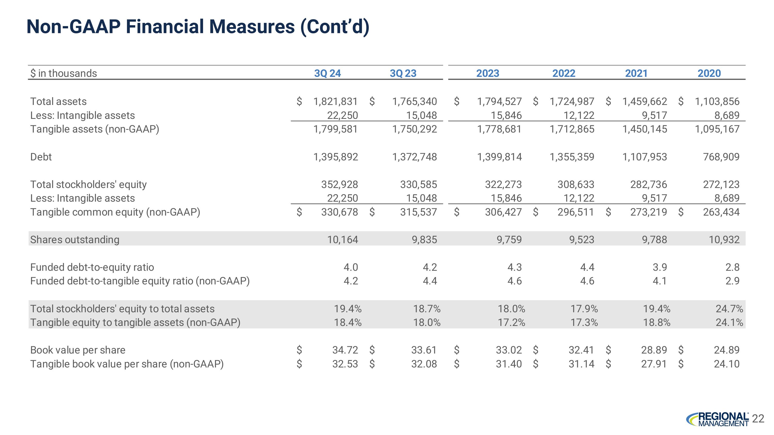Click the 2023 column header
The height and width of the screenshot is (435, 774).
487,73
